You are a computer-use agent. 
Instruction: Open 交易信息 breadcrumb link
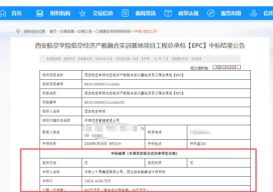point(67,31)
